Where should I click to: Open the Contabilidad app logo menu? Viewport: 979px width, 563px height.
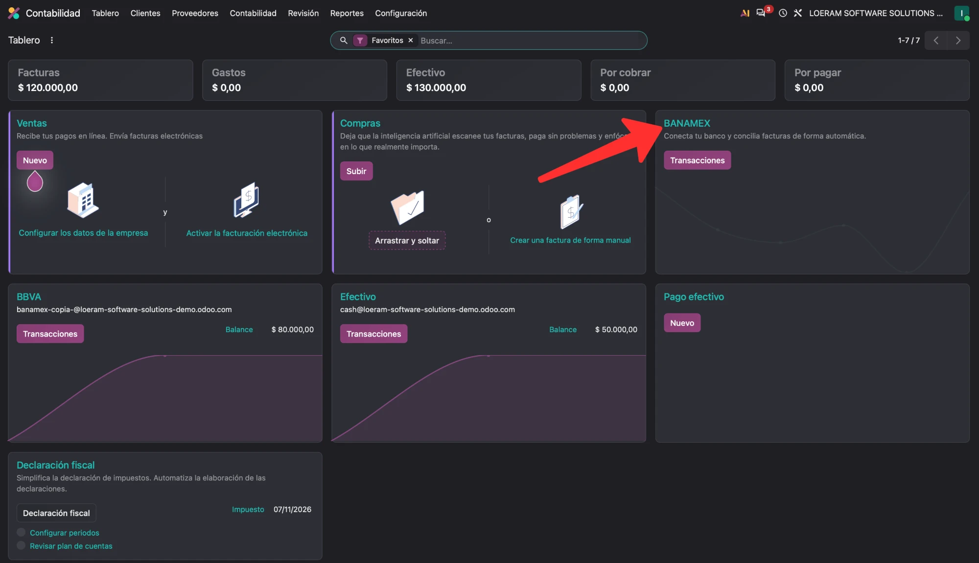pos(14,13)
